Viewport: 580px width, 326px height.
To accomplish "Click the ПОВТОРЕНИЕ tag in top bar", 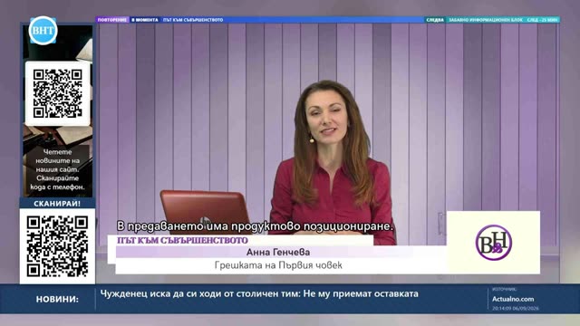I will tap(112, 20).
